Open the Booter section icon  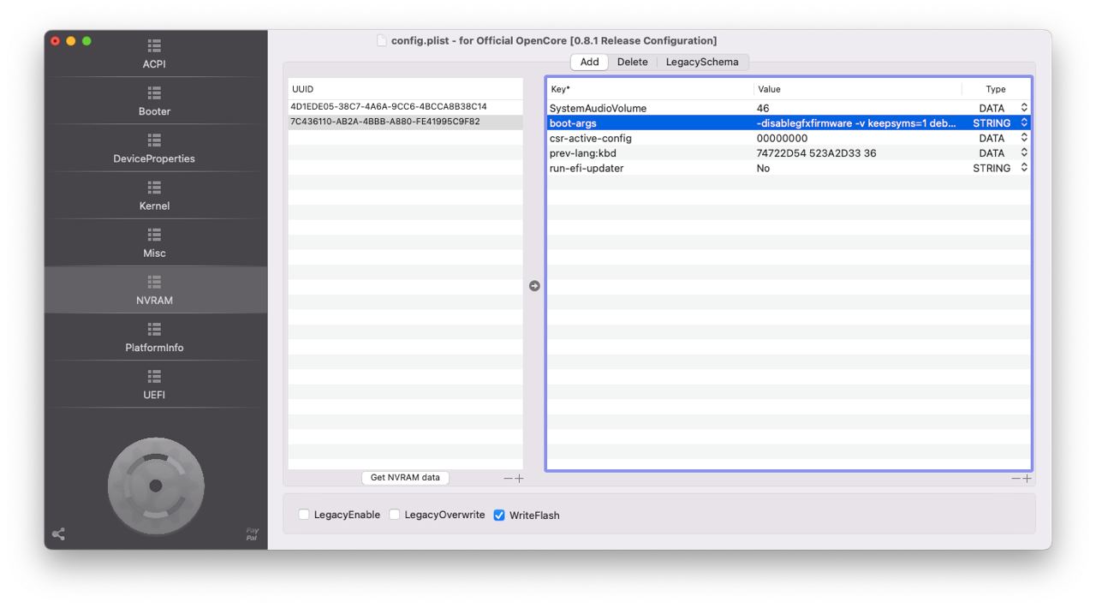click(x=155, y=92)
